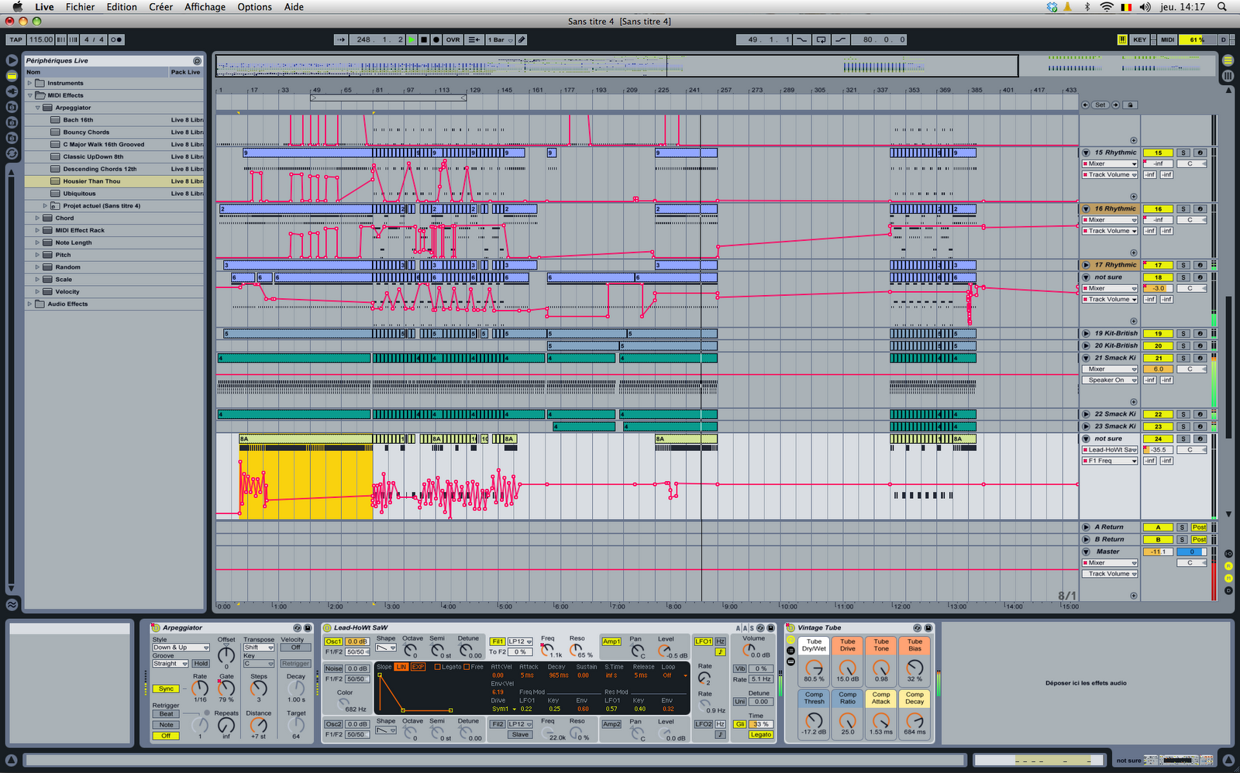Start playback with the Play button
Viewport: 1240px width, 773px height.
tap(412, 40)
